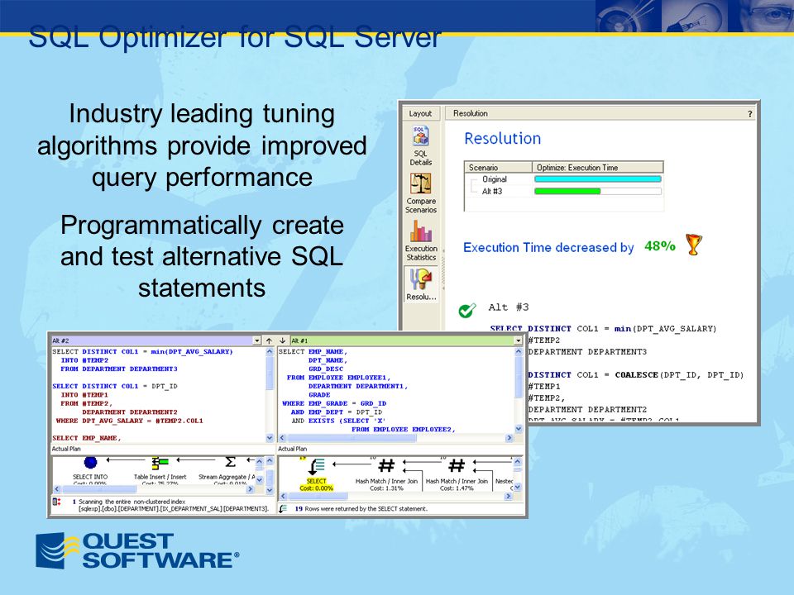The height and width of the screenshot is (595, 794).
Task: Click 'SELECT DISTINCT COL1 = min(DPT_AVG_SALARY)' in Resolution window
Action: pos(604,329)
